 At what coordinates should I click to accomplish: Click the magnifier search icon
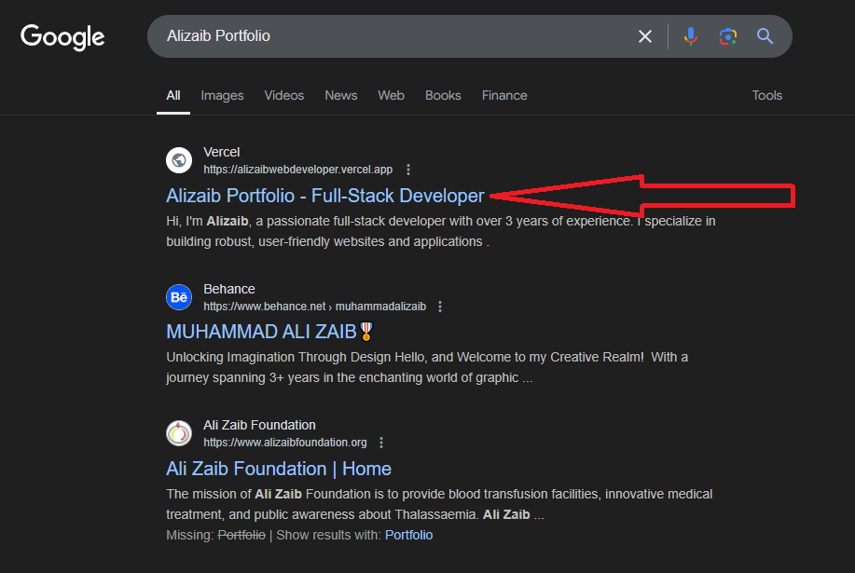point(765,36)
